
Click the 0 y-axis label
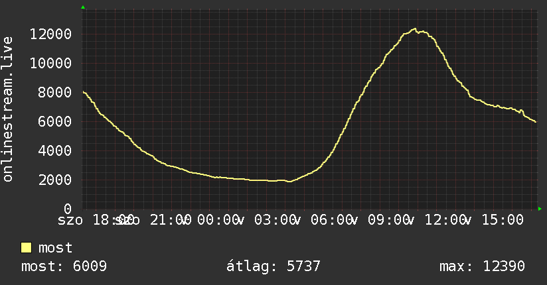(68, 209)
